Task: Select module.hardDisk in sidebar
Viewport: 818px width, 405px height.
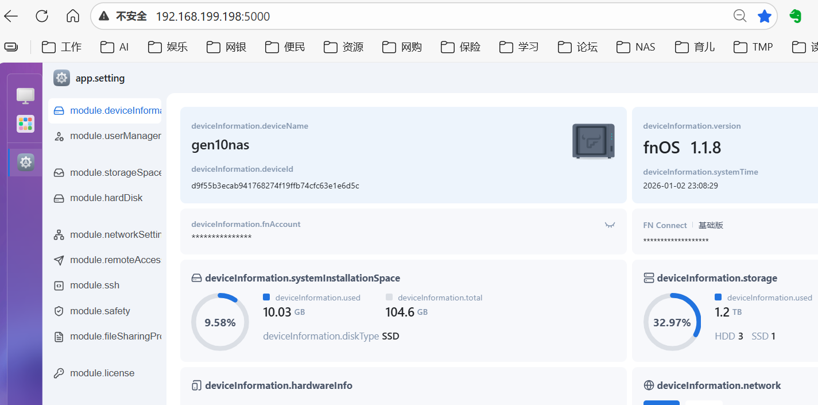Action: click(105, 198)
